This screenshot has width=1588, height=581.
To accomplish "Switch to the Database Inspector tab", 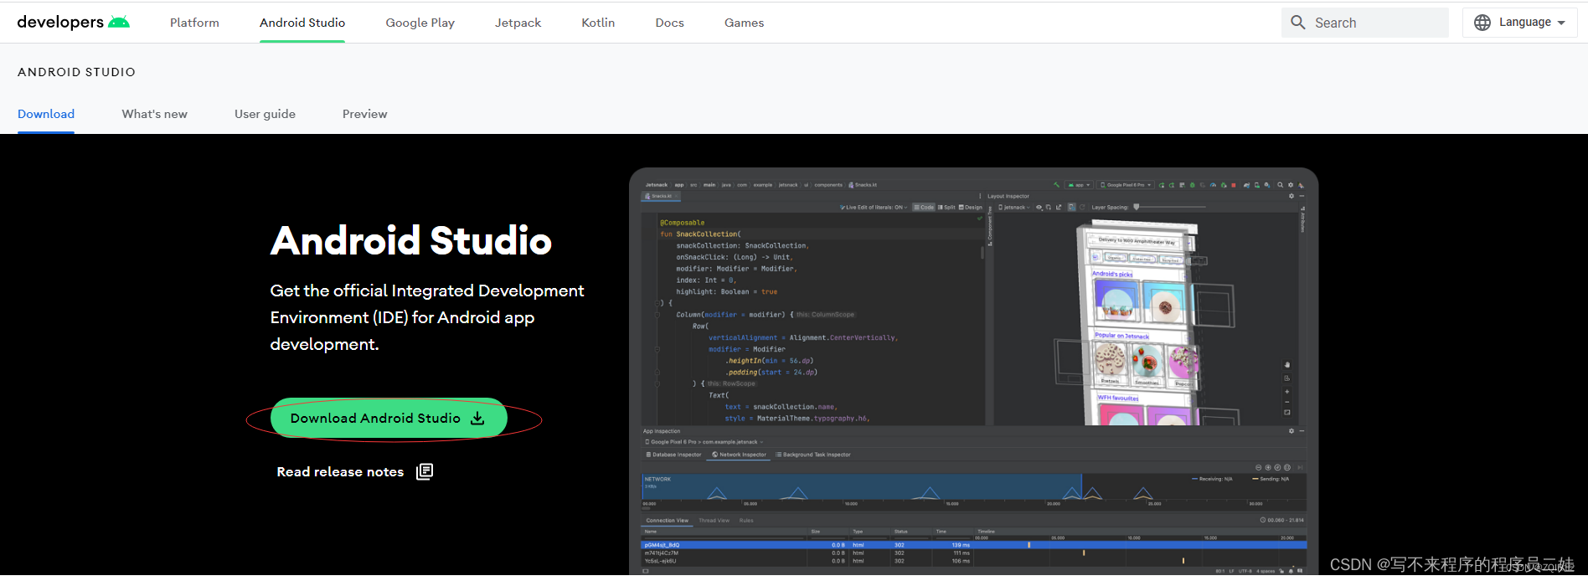I will point(673,455).
